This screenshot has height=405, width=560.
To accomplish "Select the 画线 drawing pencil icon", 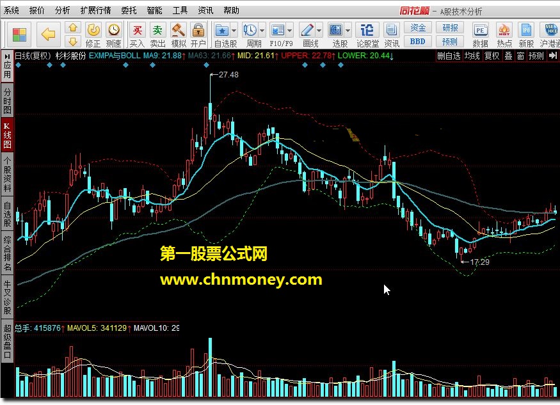I will 307,30.
